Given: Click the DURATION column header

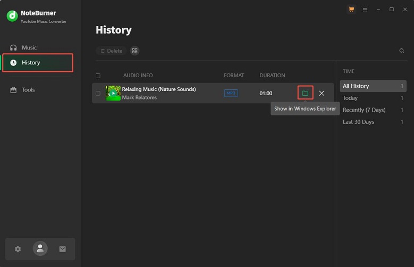Looking at the screenshot, I should pyautogui.click(x=272, y=76).
